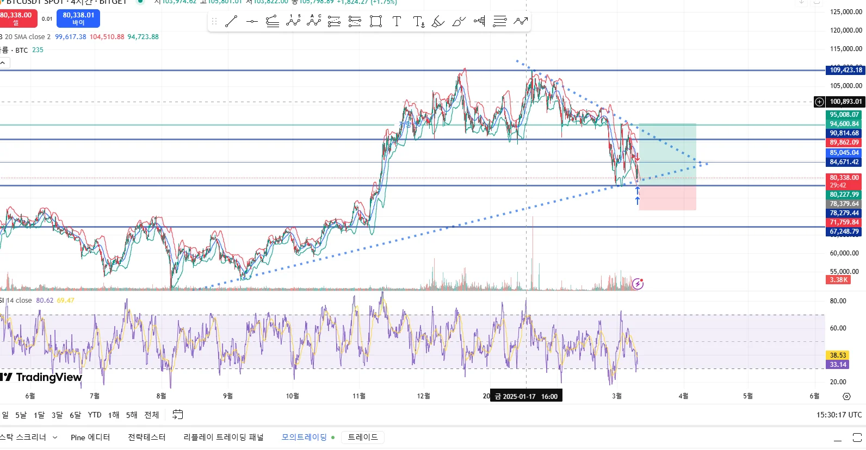Expand the stock screener dropdown arrow

coord(55,437)
